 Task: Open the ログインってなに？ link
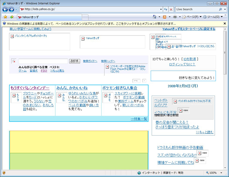tap(182, 64)
